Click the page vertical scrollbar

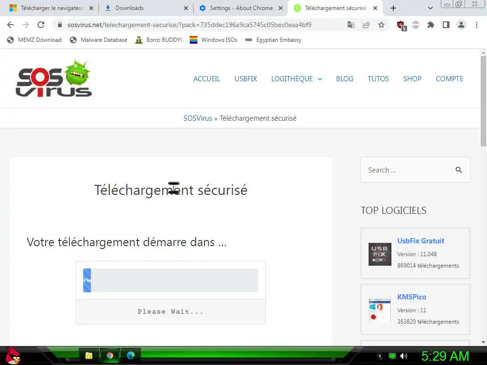coord(483,101)
